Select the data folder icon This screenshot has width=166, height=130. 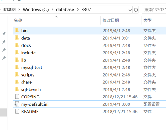point(17,38)
